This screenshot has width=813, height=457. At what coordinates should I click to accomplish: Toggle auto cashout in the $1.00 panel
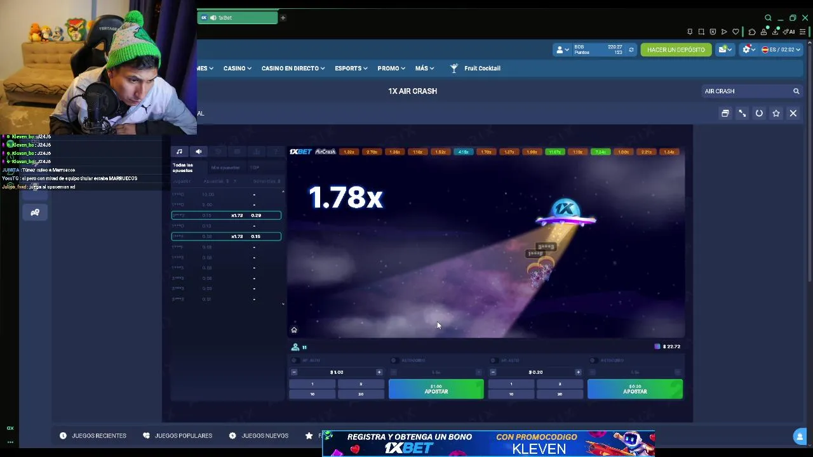(394, 361)
